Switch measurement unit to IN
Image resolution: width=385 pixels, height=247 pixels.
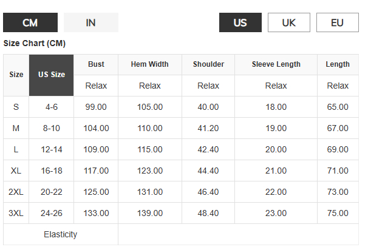[90, 22]
